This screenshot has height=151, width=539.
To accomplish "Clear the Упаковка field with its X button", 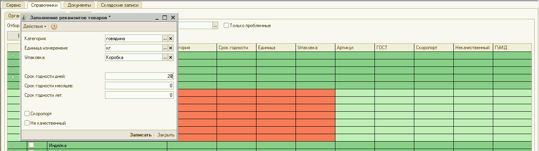I will (171, 57).
